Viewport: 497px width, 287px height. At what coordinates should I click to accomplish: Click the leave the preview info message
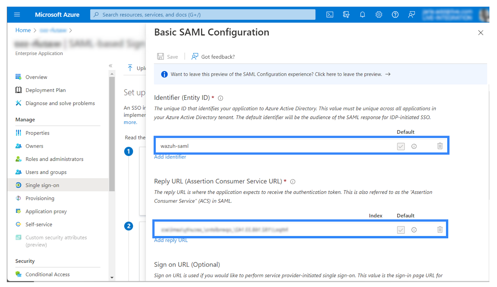(x=276, y=74)
